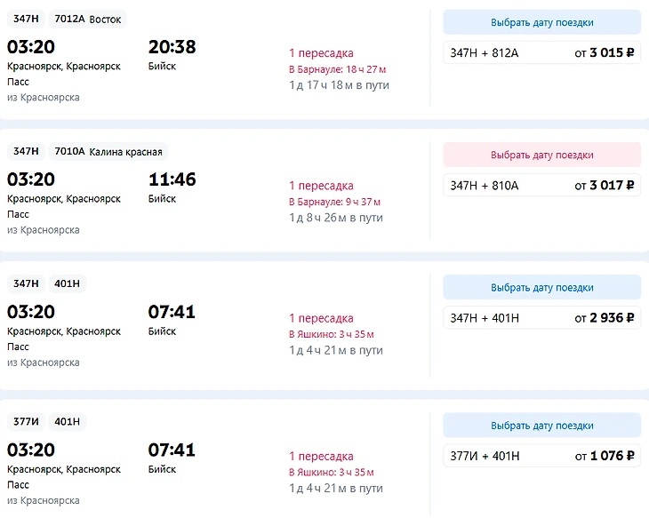Choose the 377И + 401Н fare for 1 076 ₽
Viewport: 649px width, 518px height.
[541, 456]
